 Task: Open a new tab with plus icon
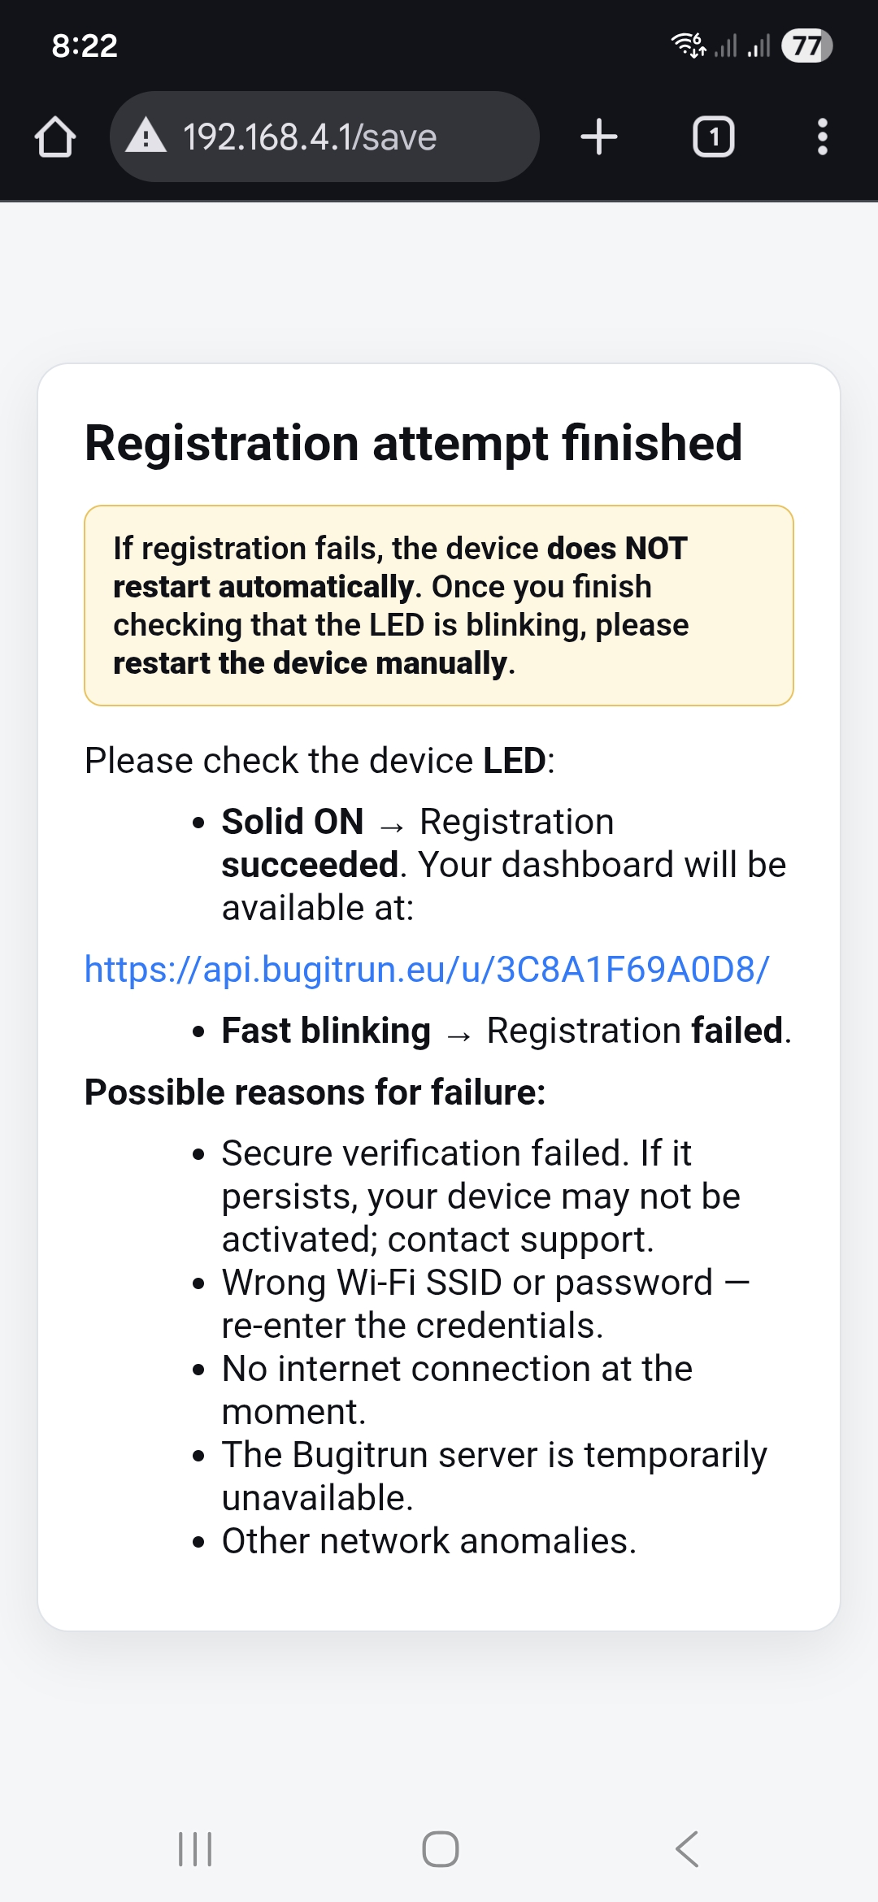pyautogui.click(x=599, y=137)
